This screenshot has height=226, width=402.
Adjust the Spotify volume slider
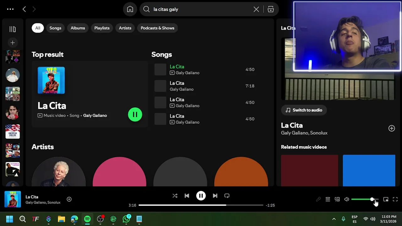[365, 199]
